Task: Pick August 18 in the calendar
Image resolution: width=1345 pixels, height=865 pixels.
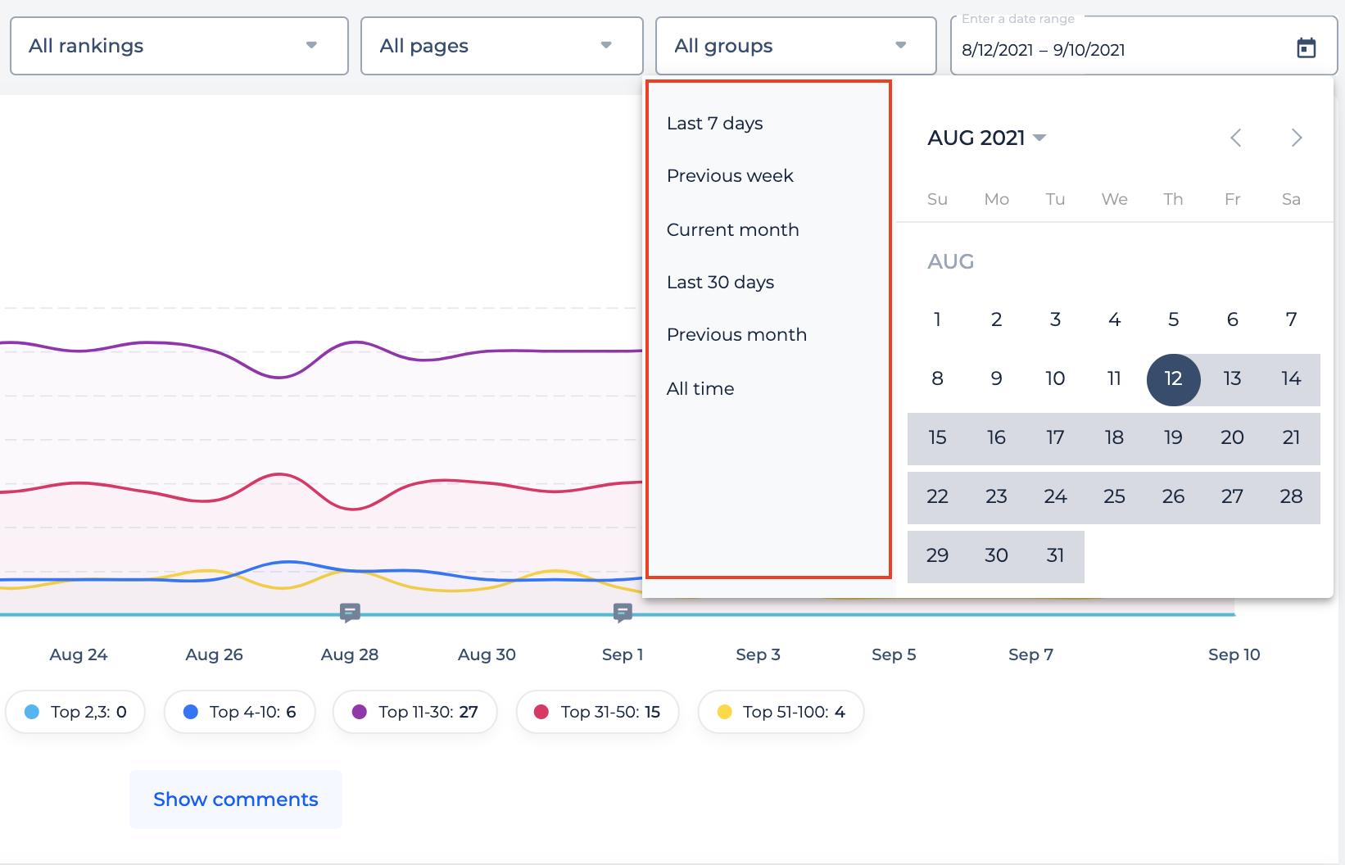Action: click(1114, 437)
